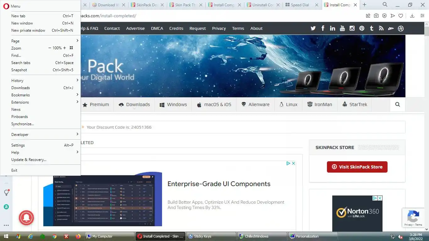Image resolution: width=429 pixels, height=241 pixels.
Task: Open the YouTube icon link
Action: [x=342, y=28]
